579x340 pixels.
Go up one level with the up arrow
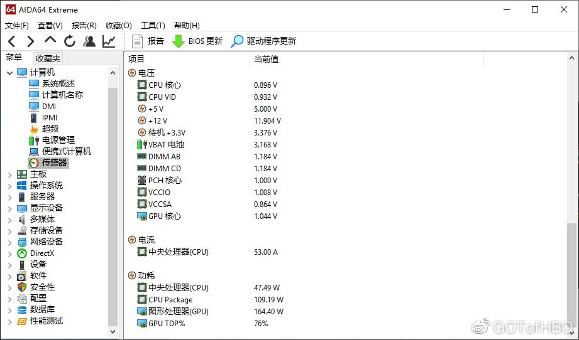tap(50, 40)
